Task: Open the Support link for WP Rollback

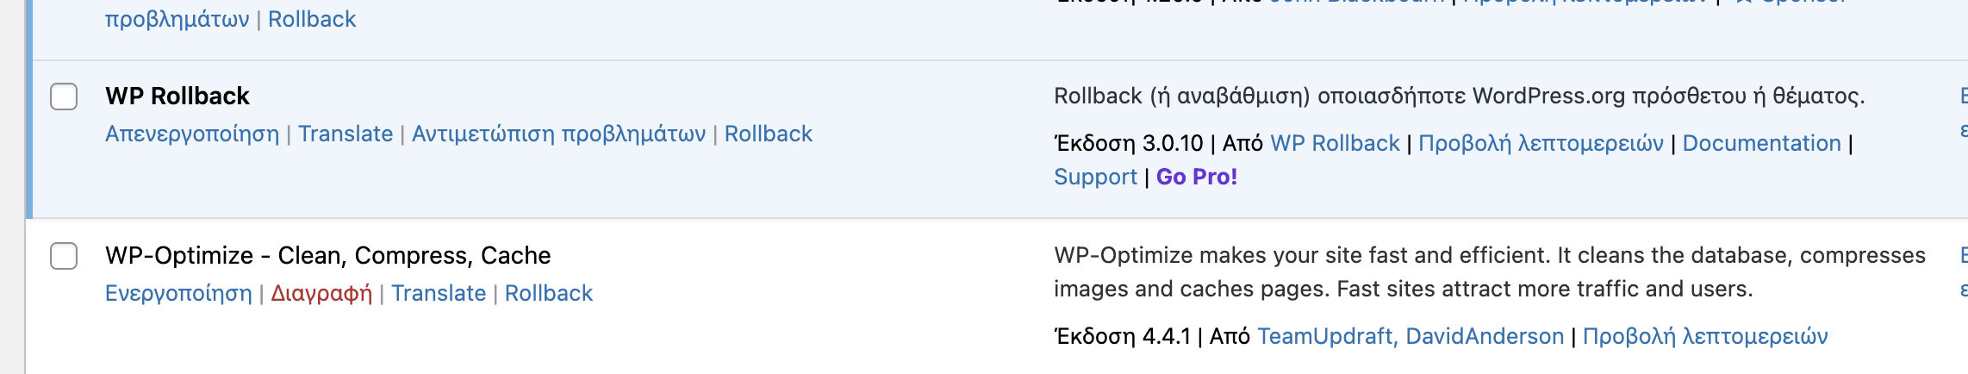Action: click(1095, 177)
